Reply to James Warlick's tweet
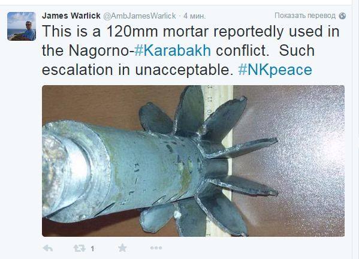The image size is (359, 259). point(48,248)
